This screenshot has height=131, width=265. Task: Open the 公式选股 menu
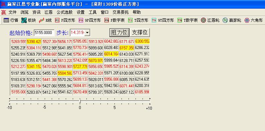[64, 12]
